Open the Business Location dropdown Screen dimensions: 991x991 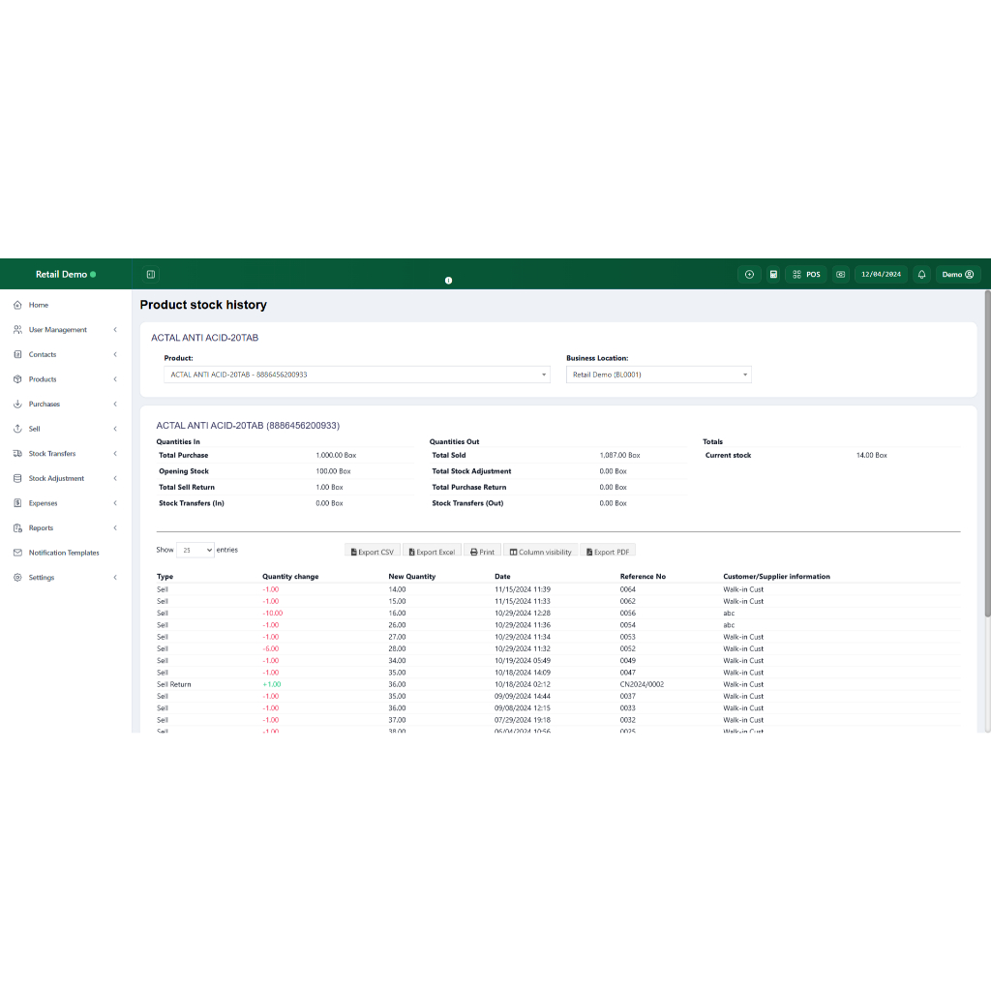click(x=658, y=375)
